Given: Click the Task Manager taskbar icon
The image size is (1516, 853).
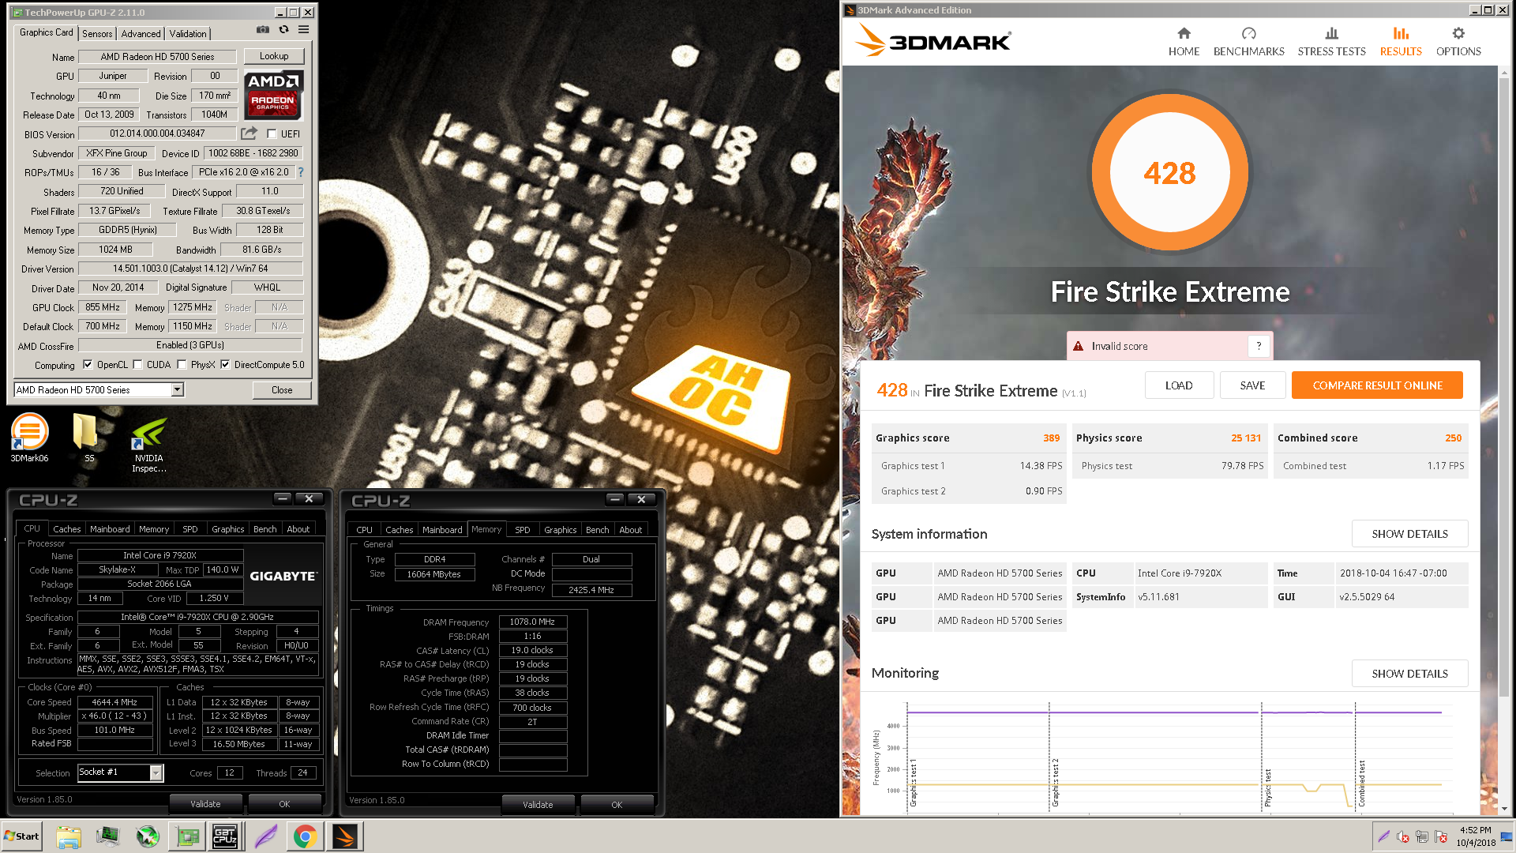Looking at the screenshot, I should 107,836.
